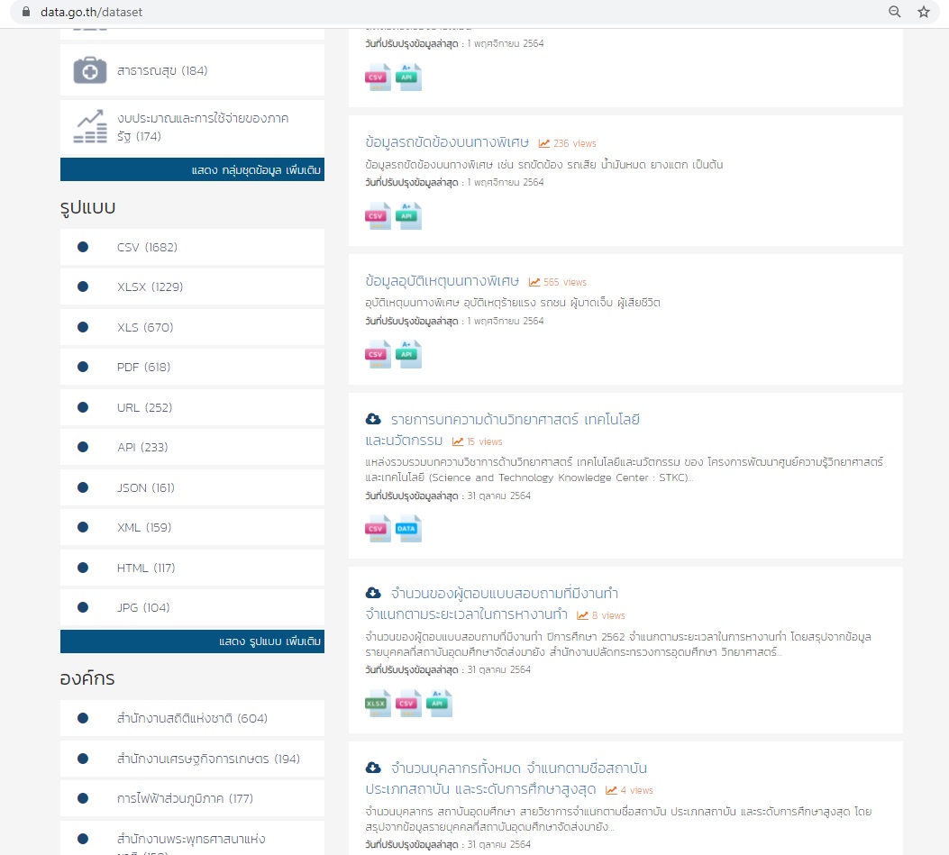Image resolution: width=949 pixels, height=855 pixels.
Task: Bookmark this page with the star icon
Action: click(x=923, y=12)
